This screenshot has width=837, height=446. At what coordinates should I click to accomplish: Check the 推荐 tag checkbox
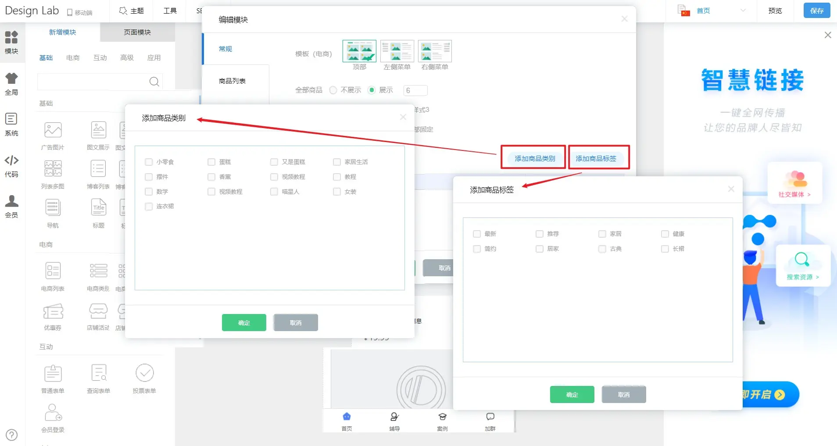tap(540, 234)
